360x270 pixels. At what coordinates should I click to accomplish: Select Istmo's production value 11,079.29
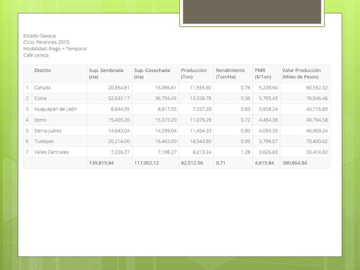click(201, 120)
